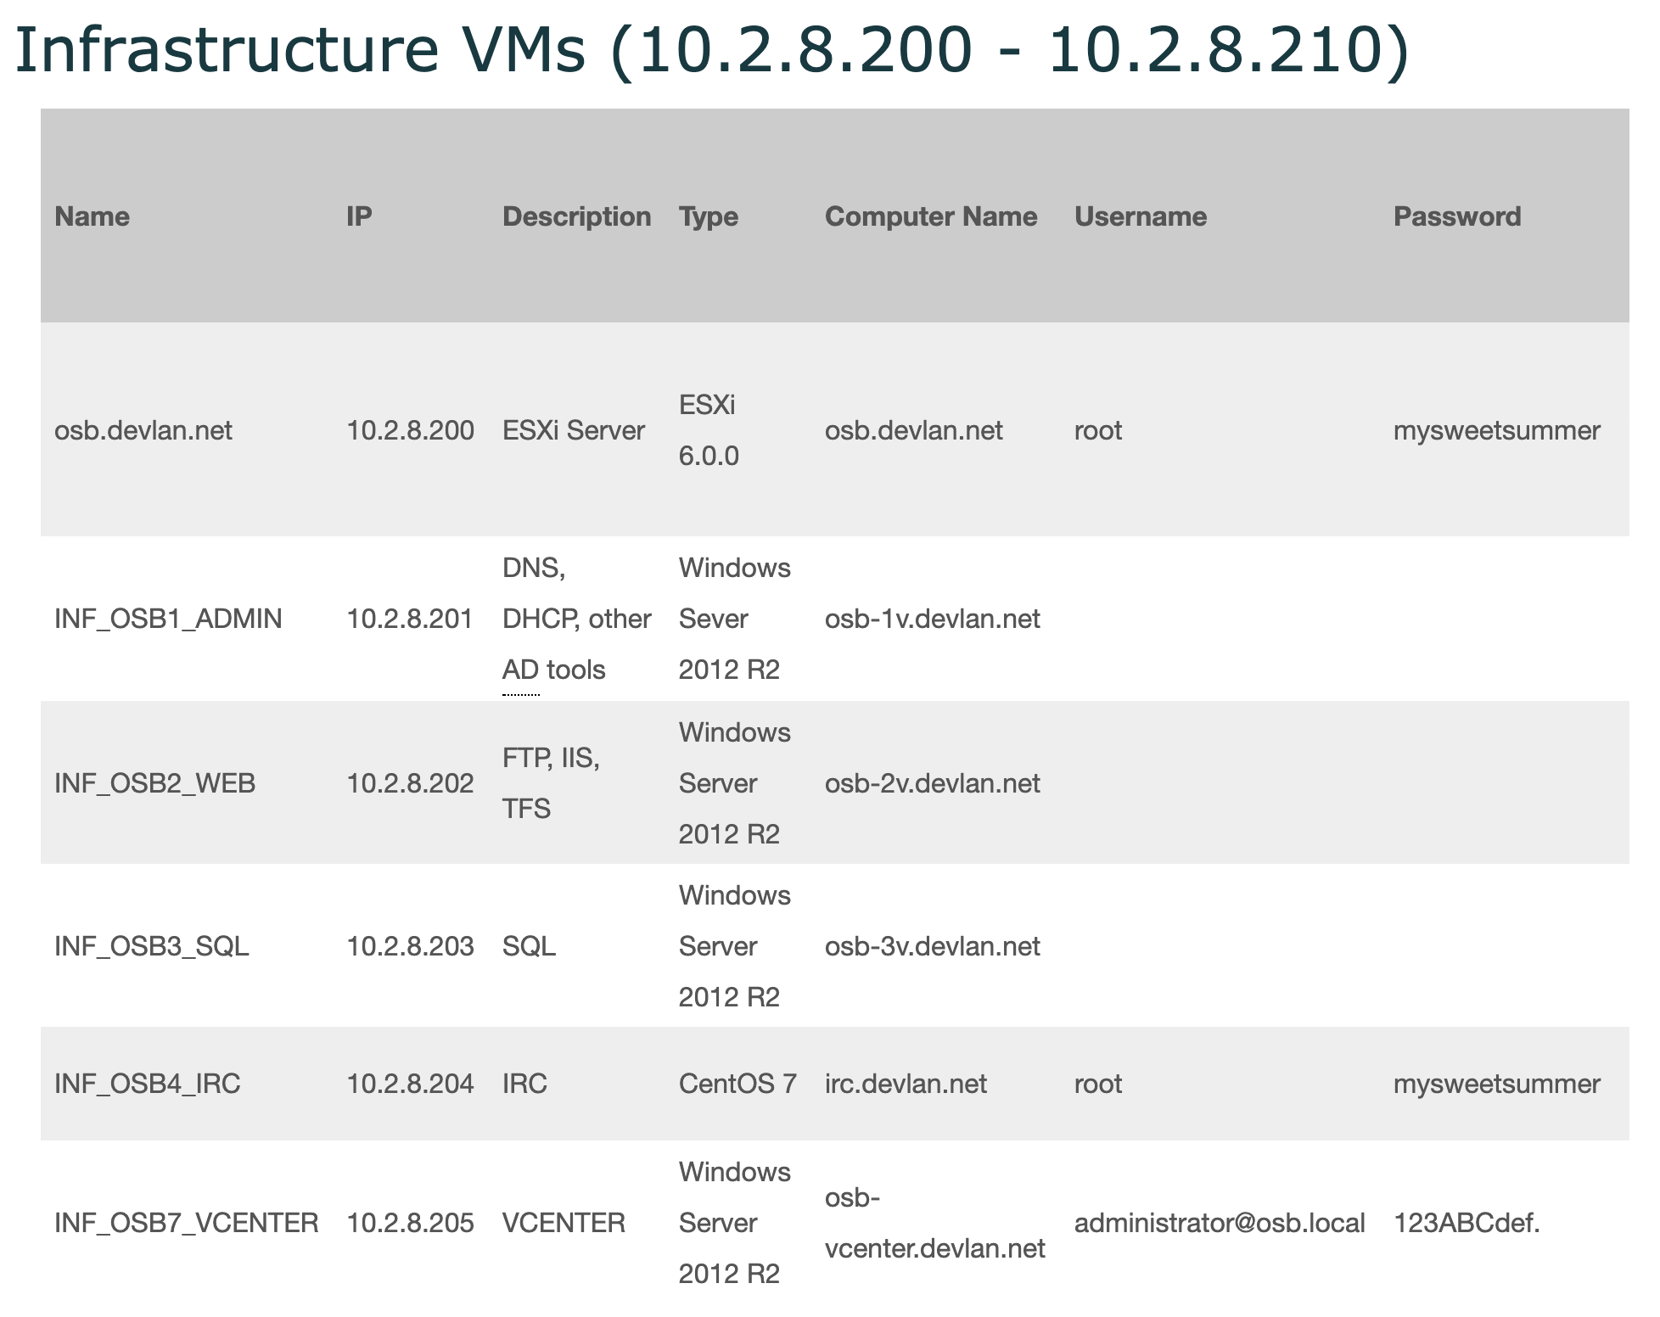This screenshot has width=1660, height=1317.
Task: Select the Name column header
Action: point(92,216)
